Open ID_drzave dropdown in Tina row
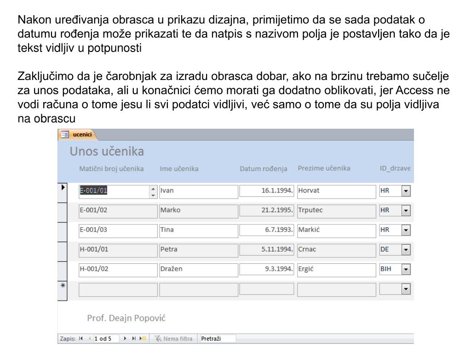 pyautogui.click(x=406, y=230)
